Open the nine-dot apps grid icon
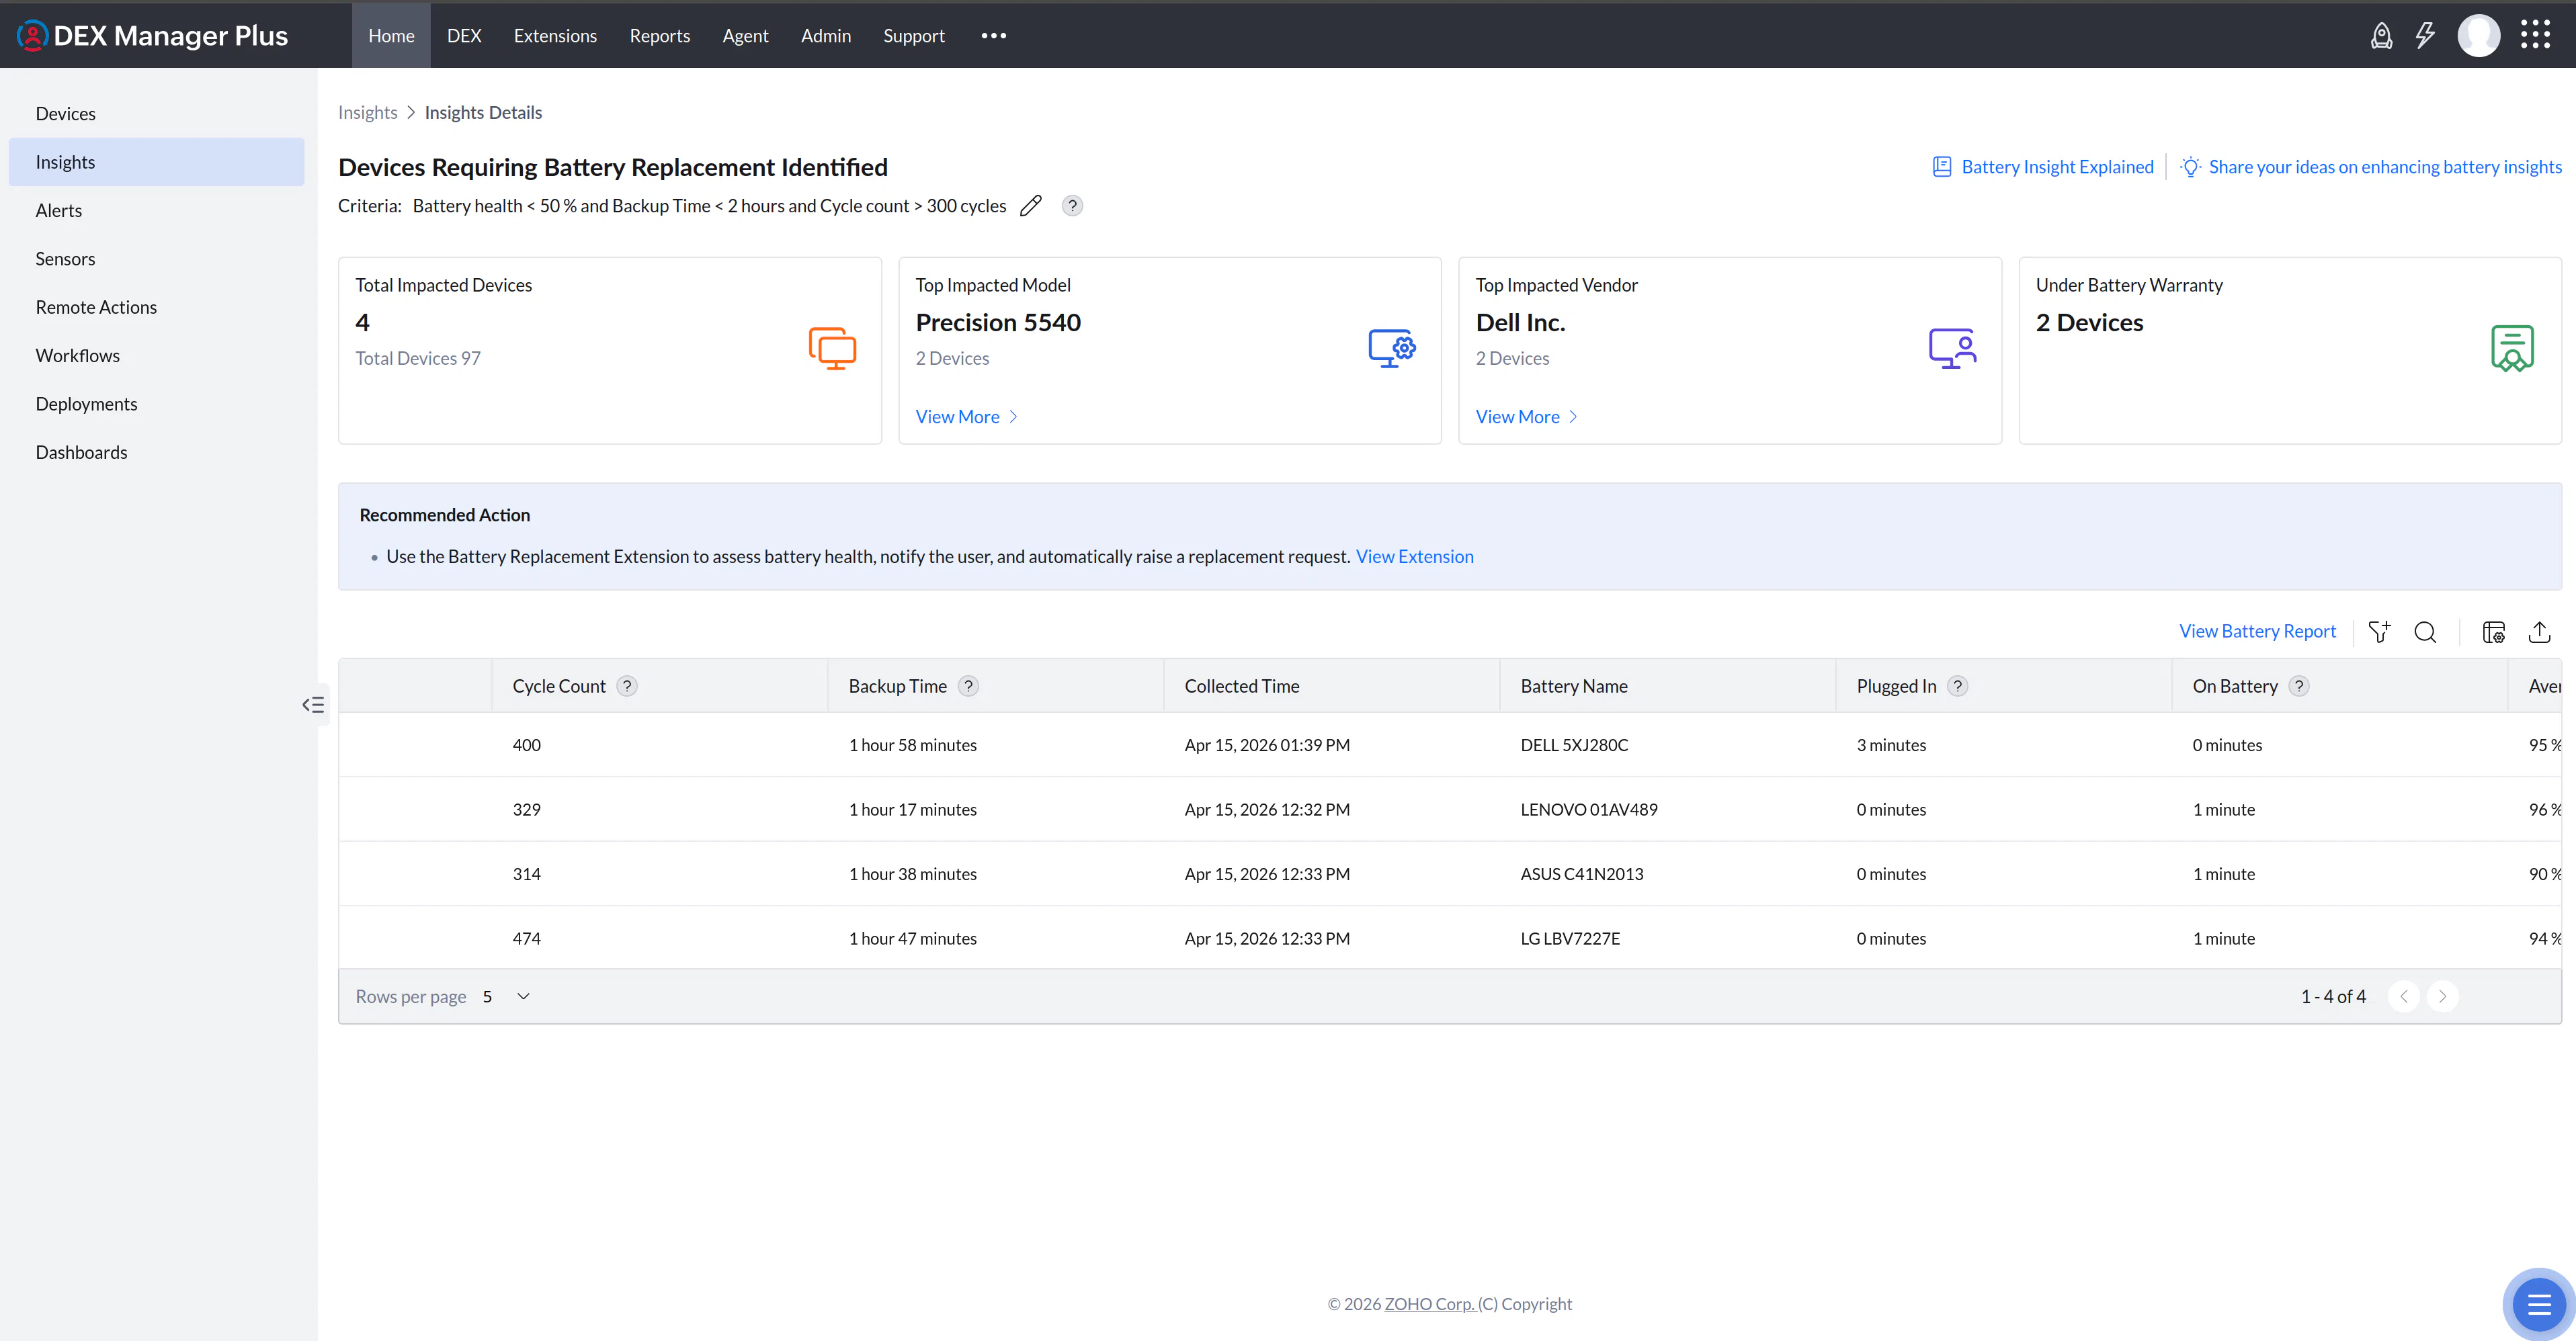Viewport: 2576px width, 1341px height. coord(2535,35)
